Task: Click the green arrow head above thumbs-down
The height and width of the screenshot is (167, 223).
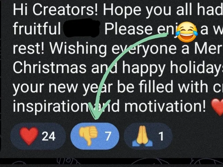Action: coord(98,110)
